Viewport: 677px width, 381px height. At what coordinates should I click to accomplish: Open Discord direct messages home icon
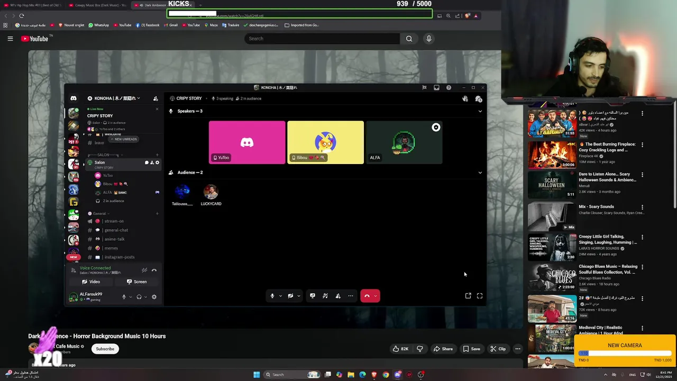coord(74,98)
